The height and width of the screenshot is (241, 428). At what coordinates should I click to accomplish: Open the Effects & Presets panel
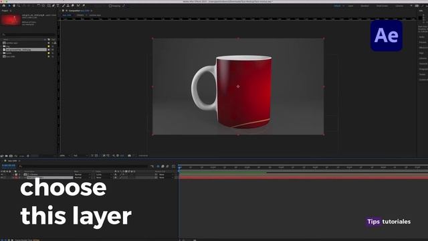423,48
